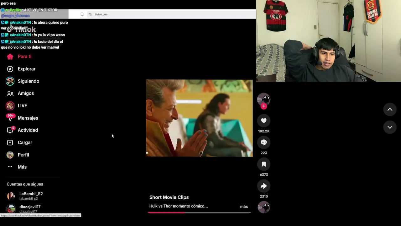Click the Amigos label
Screen dimensions: 401x226
(x=26, y=93)
